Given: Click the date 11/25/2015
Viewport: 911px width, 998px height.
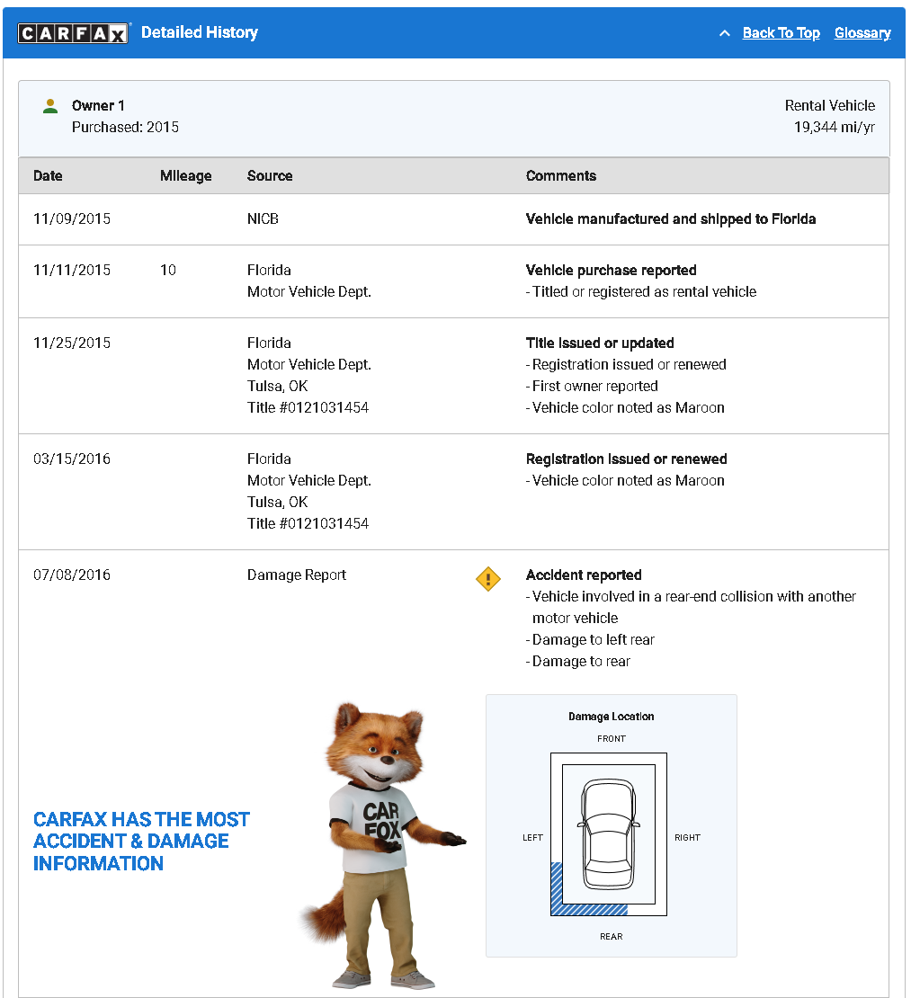Looking at the screenshot, I should [x=72, y=343].
